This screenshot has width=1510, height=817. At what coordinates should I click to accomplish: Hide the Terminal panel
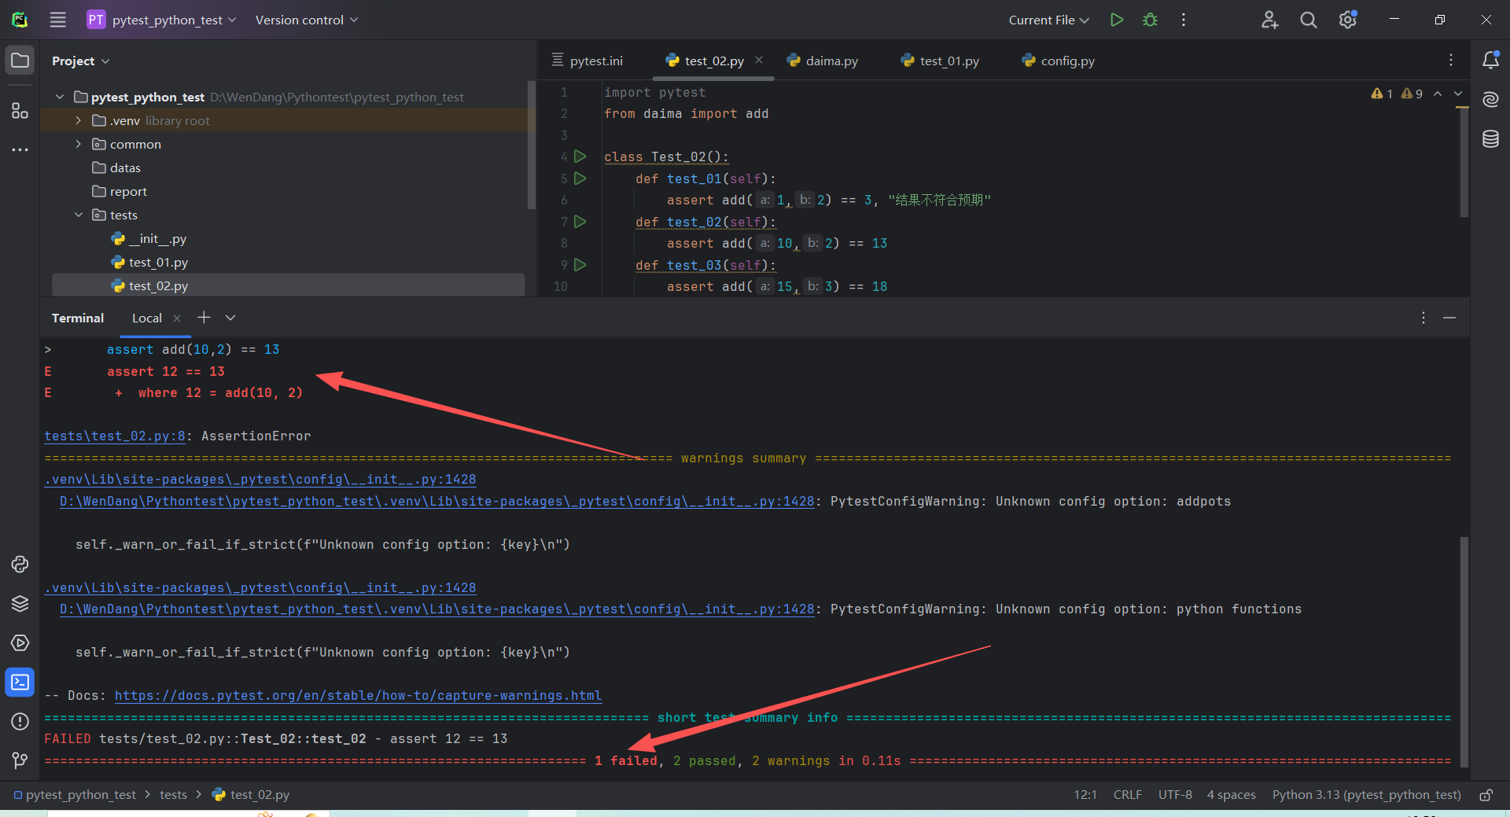coord(1449,318)
